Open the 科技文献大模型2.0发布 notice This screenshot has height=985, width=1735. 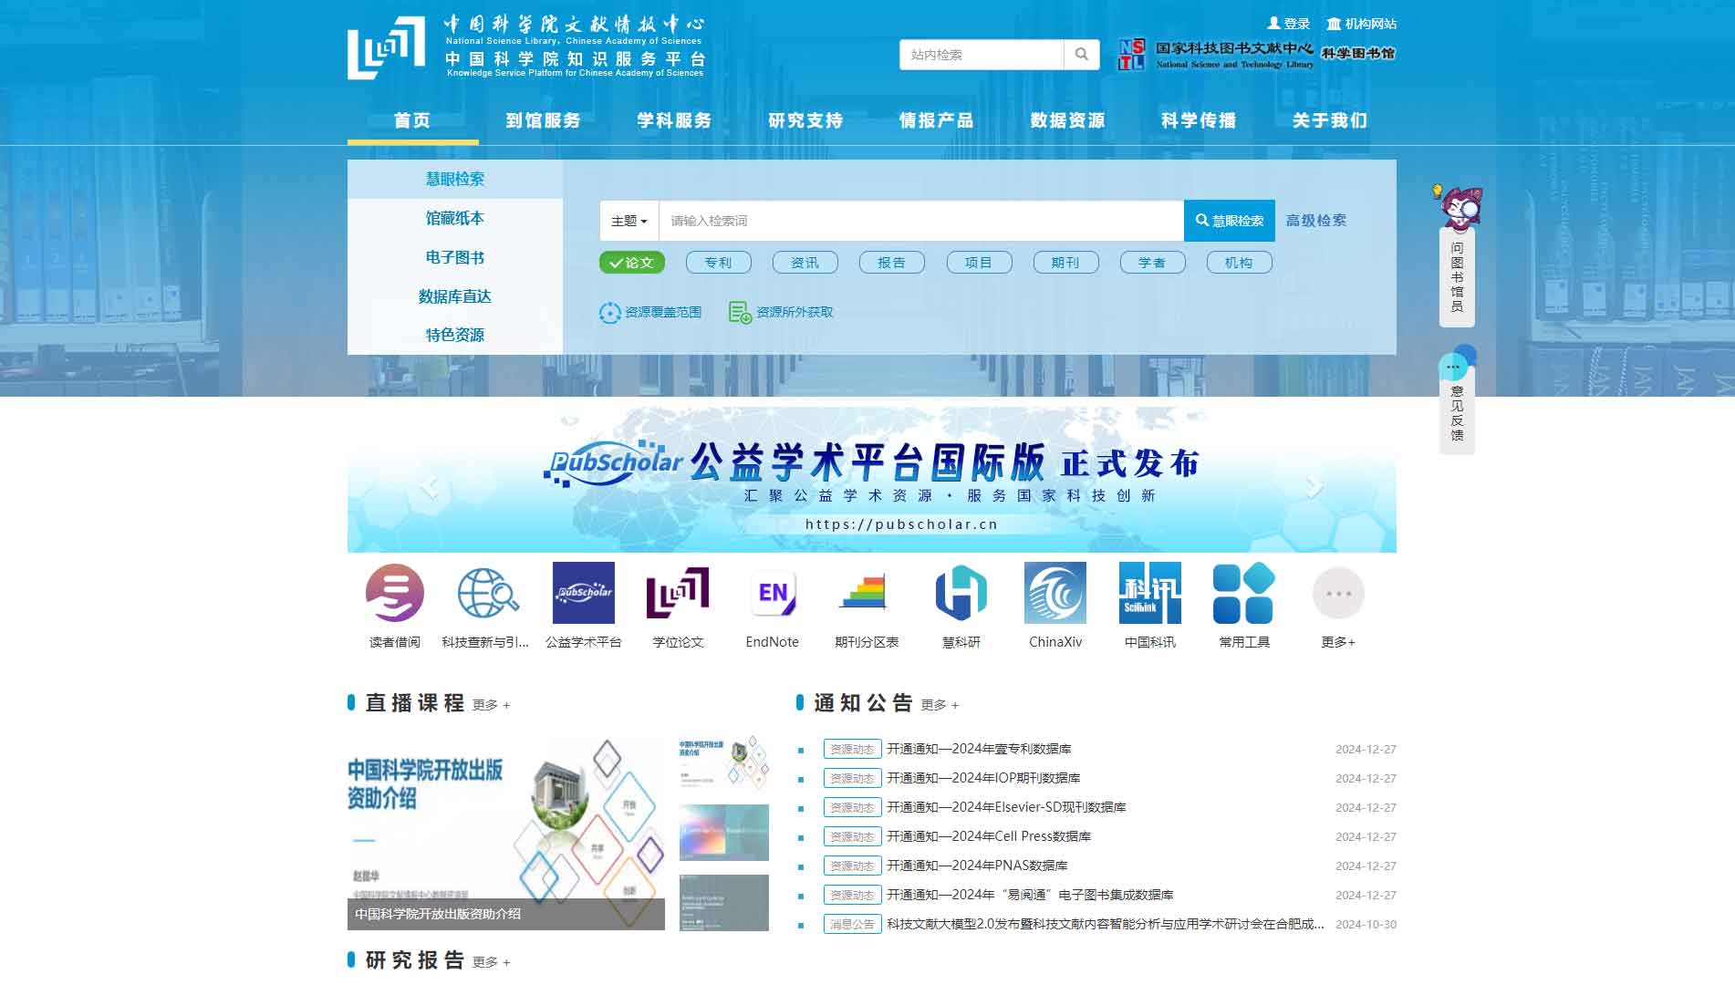(1106, 924)
